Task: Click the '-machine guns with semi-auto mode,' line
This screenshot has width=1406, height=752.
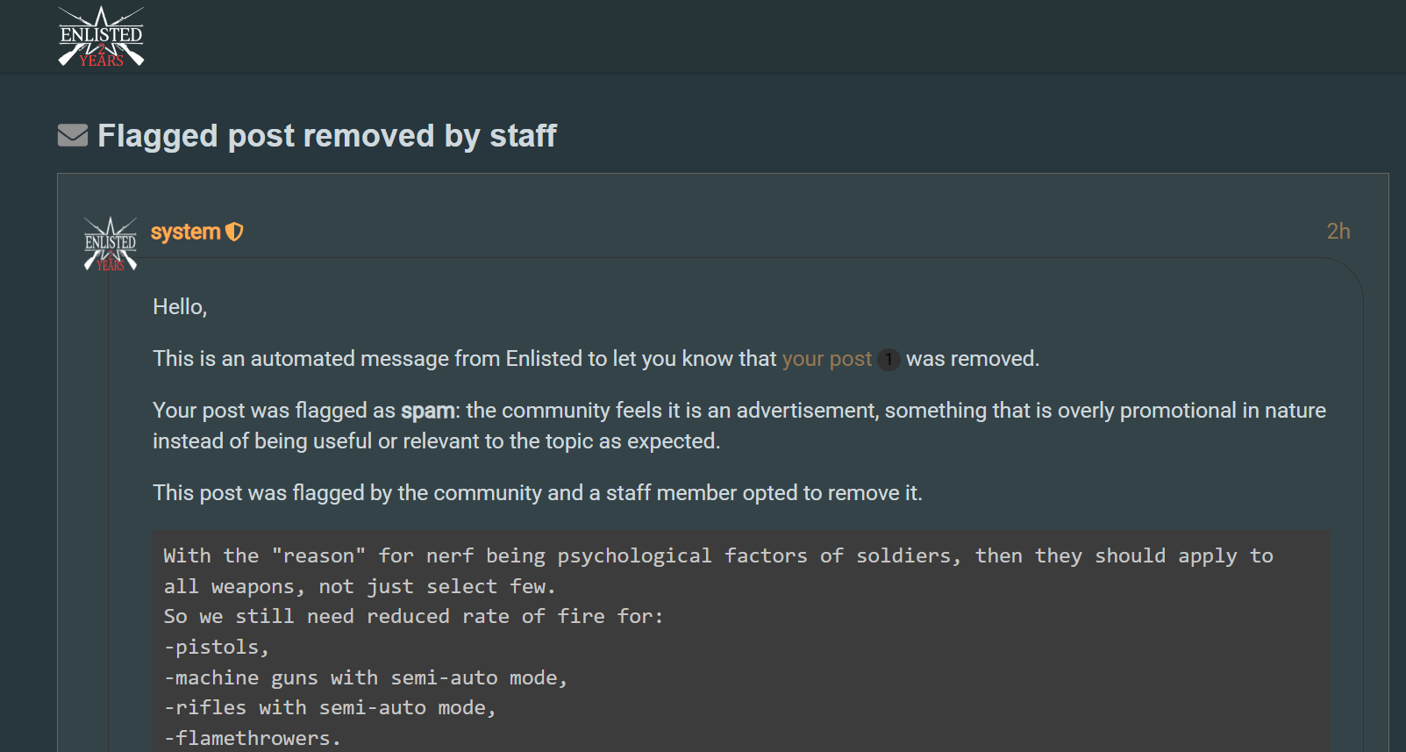Action: (x=366, y=678)
